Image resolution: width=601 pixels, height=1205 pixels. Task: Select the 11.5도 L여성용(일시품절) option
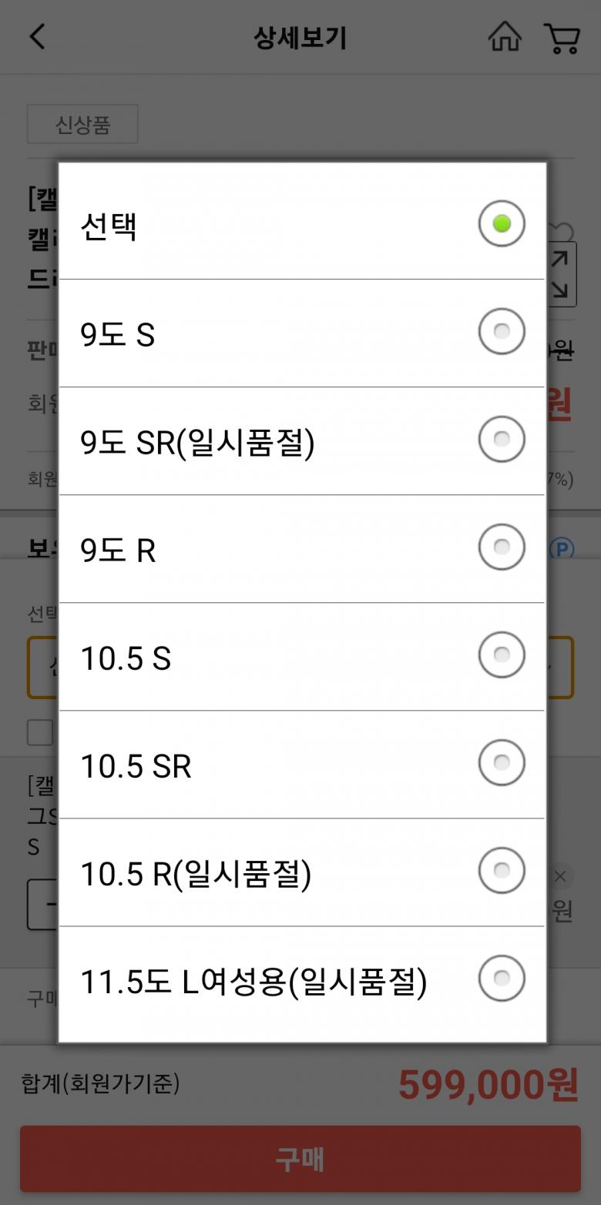click(253, 982)
